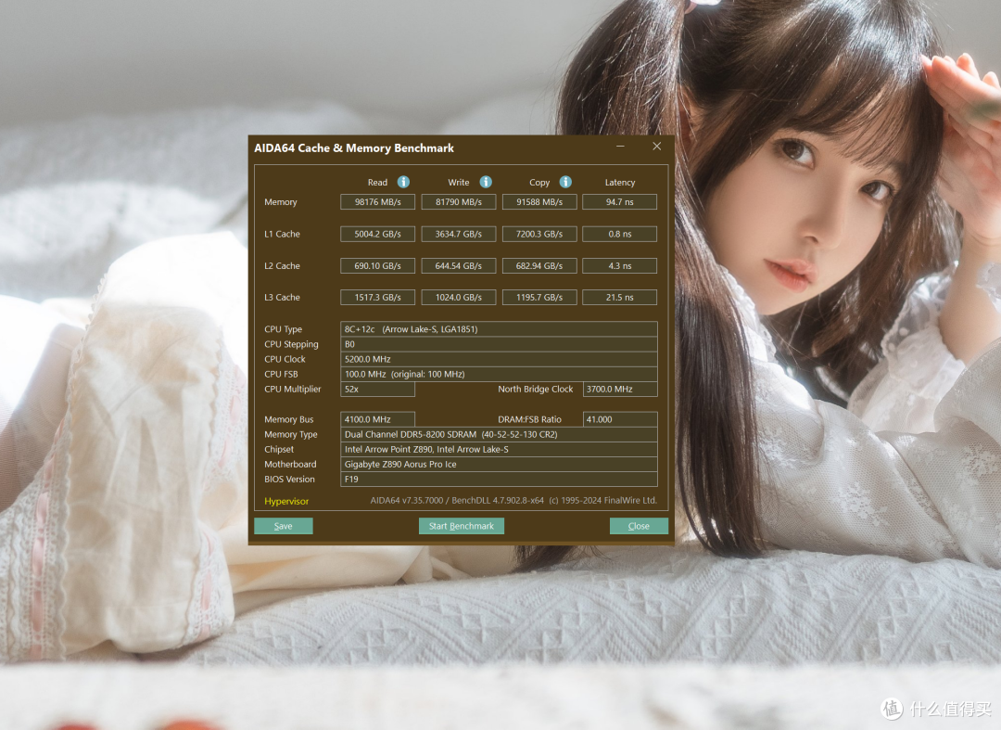Screen dimensions: 1001x730
Task: Click the Copy column header
Action: click(x=539, y=183)
